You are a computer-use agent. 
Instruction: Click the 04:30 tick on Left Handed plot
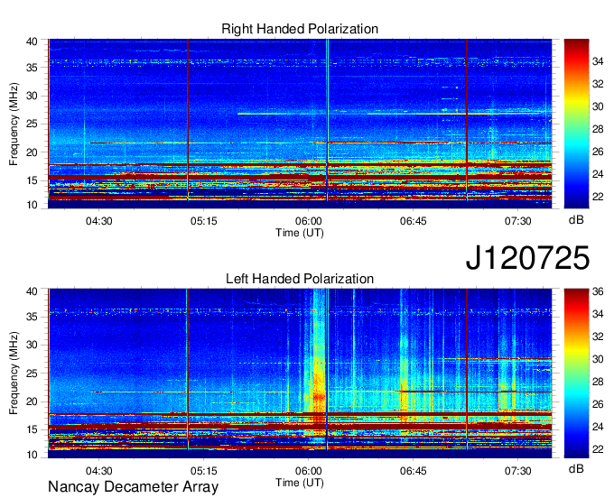pos(98,471)
